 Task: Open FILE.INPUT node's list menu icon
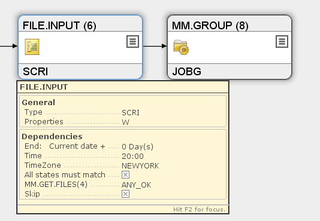point(132,42)
